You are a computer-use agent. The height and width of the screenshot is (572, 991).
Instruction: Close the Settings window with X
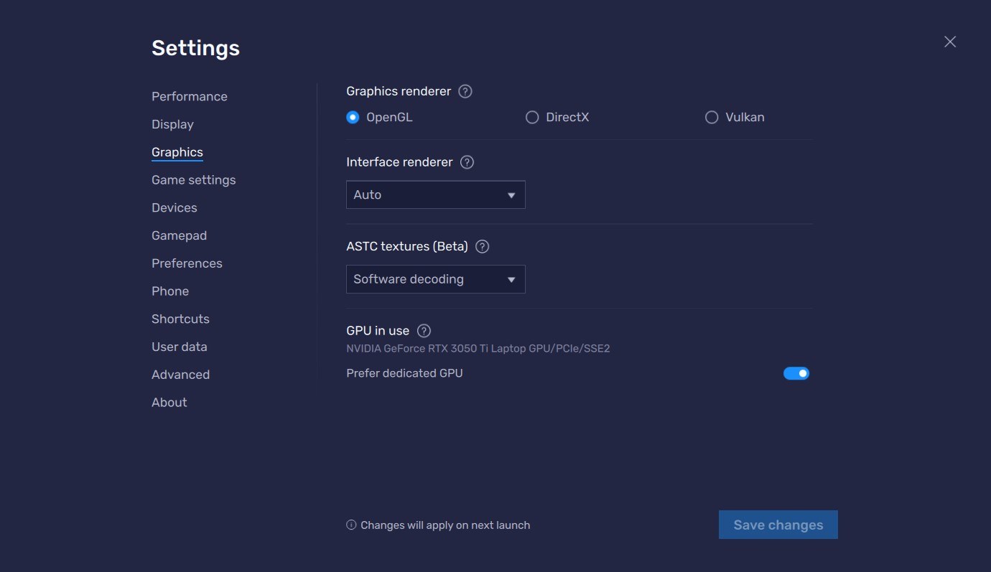point(950,42)
